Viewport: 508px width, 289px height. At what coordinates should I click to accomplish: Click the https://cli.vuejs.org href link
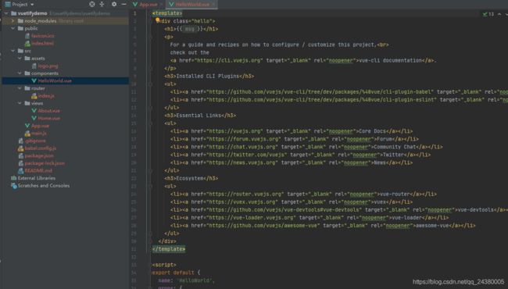pos(228,60)
